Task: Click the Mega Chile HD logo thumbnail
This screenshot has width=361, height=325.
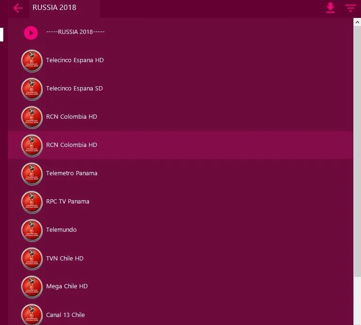Action: [x=32, y=287]
